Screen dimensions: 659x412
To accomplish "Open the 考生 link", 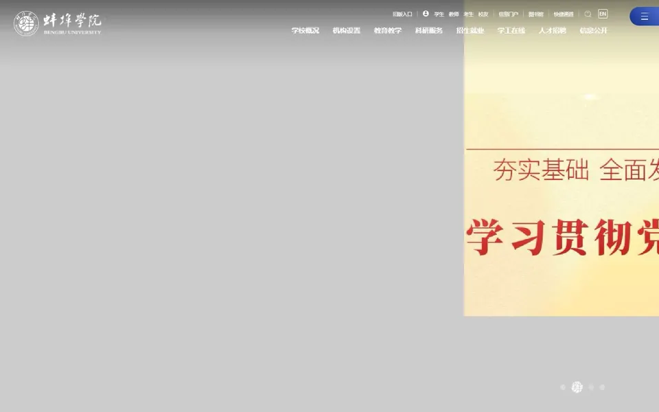I will (x=468, y=14).
